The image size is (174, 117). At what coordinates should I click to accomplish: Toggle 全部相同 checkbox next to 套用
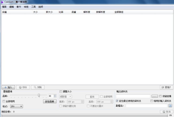point(101,96)
